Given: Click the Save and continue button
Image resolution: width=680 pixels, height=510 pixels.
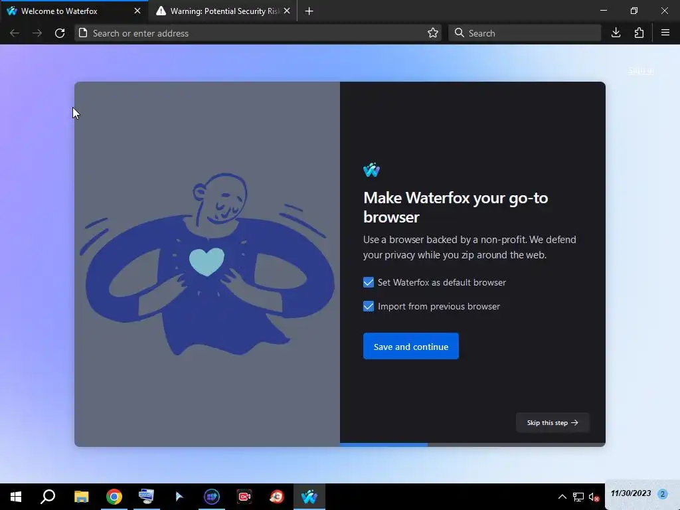Looking at the screenshot, I should point(410,346).
